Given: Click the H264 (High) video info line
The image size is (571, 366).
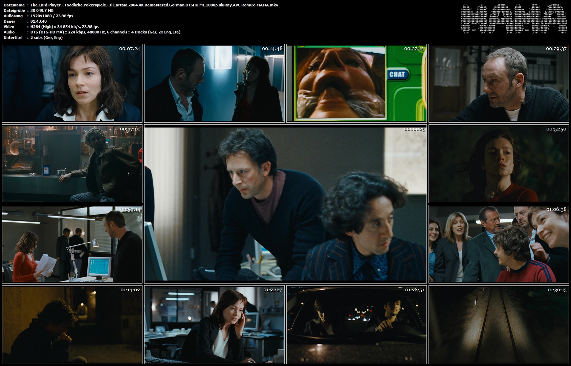Looking at the screenshot, I should point(65,27).
